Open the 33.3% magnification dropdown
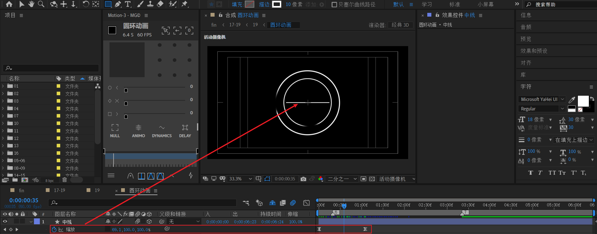Image resolution: width=597 pixels, height=234 pixels. (241, 179)
